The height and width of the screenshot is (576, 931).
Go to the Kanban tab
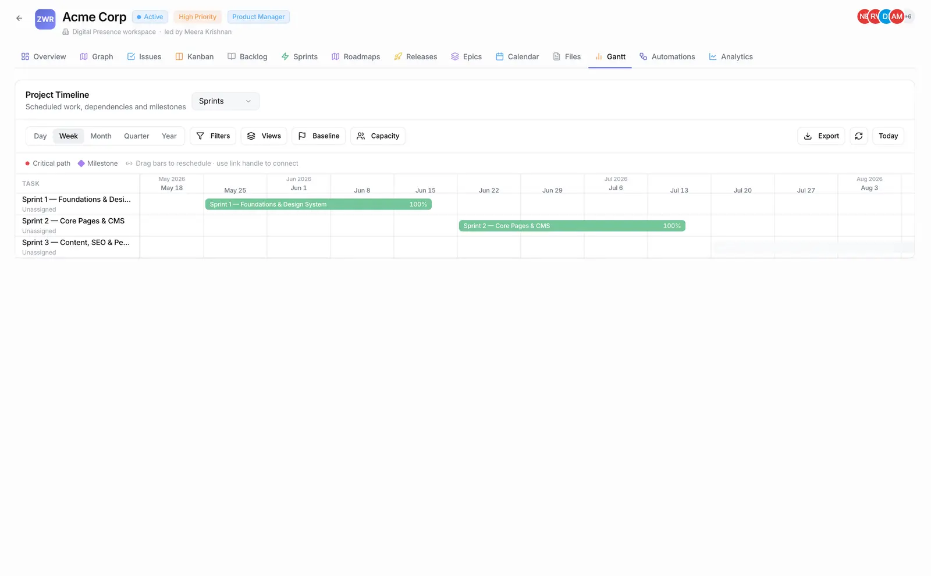pyautogui.click(x=195, y=56)
